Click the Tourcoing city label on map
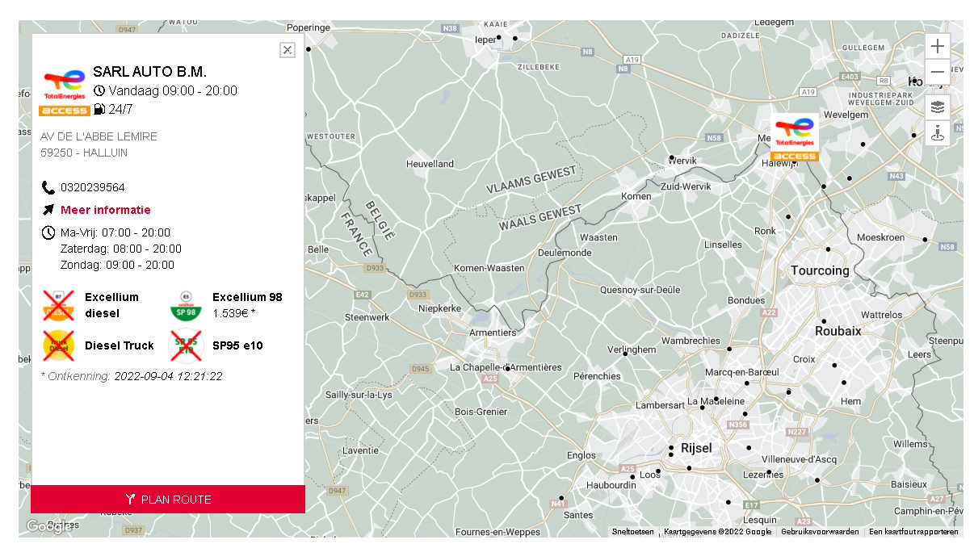The width and height of the screenshot is (974, 544). click(x=820, y=270)
